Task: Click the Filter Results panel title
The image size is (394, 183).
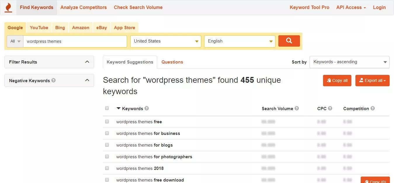Action: 23,62
